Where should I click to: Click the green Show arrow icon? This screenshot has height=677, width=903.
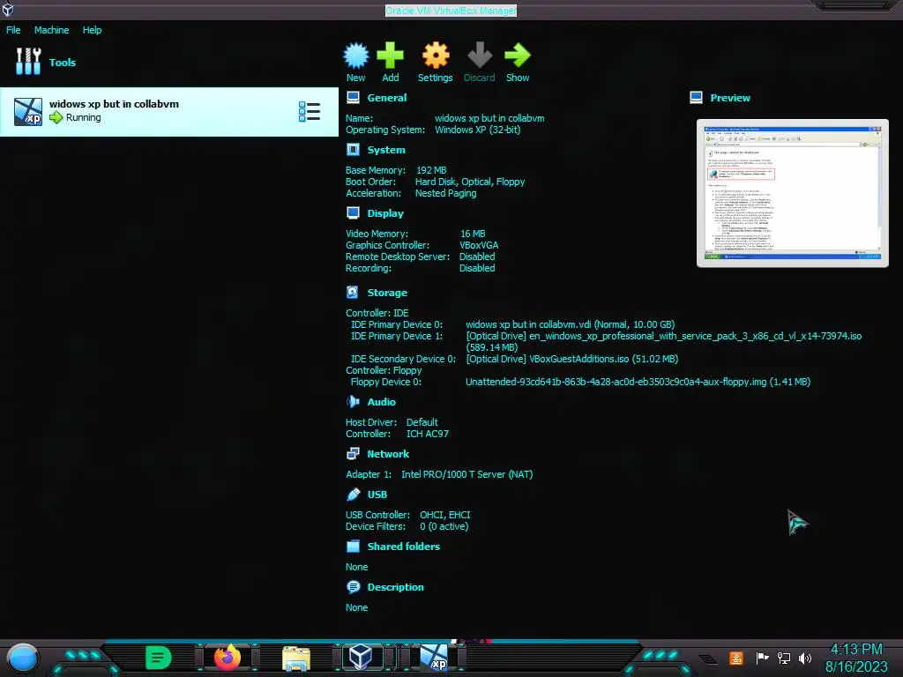click(x=517, y=56)
